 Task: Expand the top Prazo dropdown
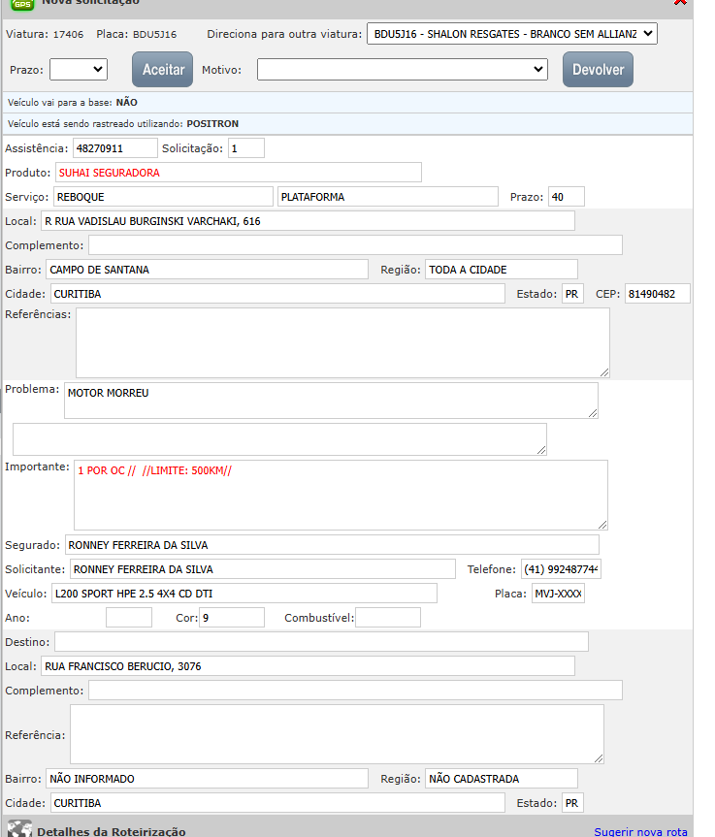tap(79, 69)
